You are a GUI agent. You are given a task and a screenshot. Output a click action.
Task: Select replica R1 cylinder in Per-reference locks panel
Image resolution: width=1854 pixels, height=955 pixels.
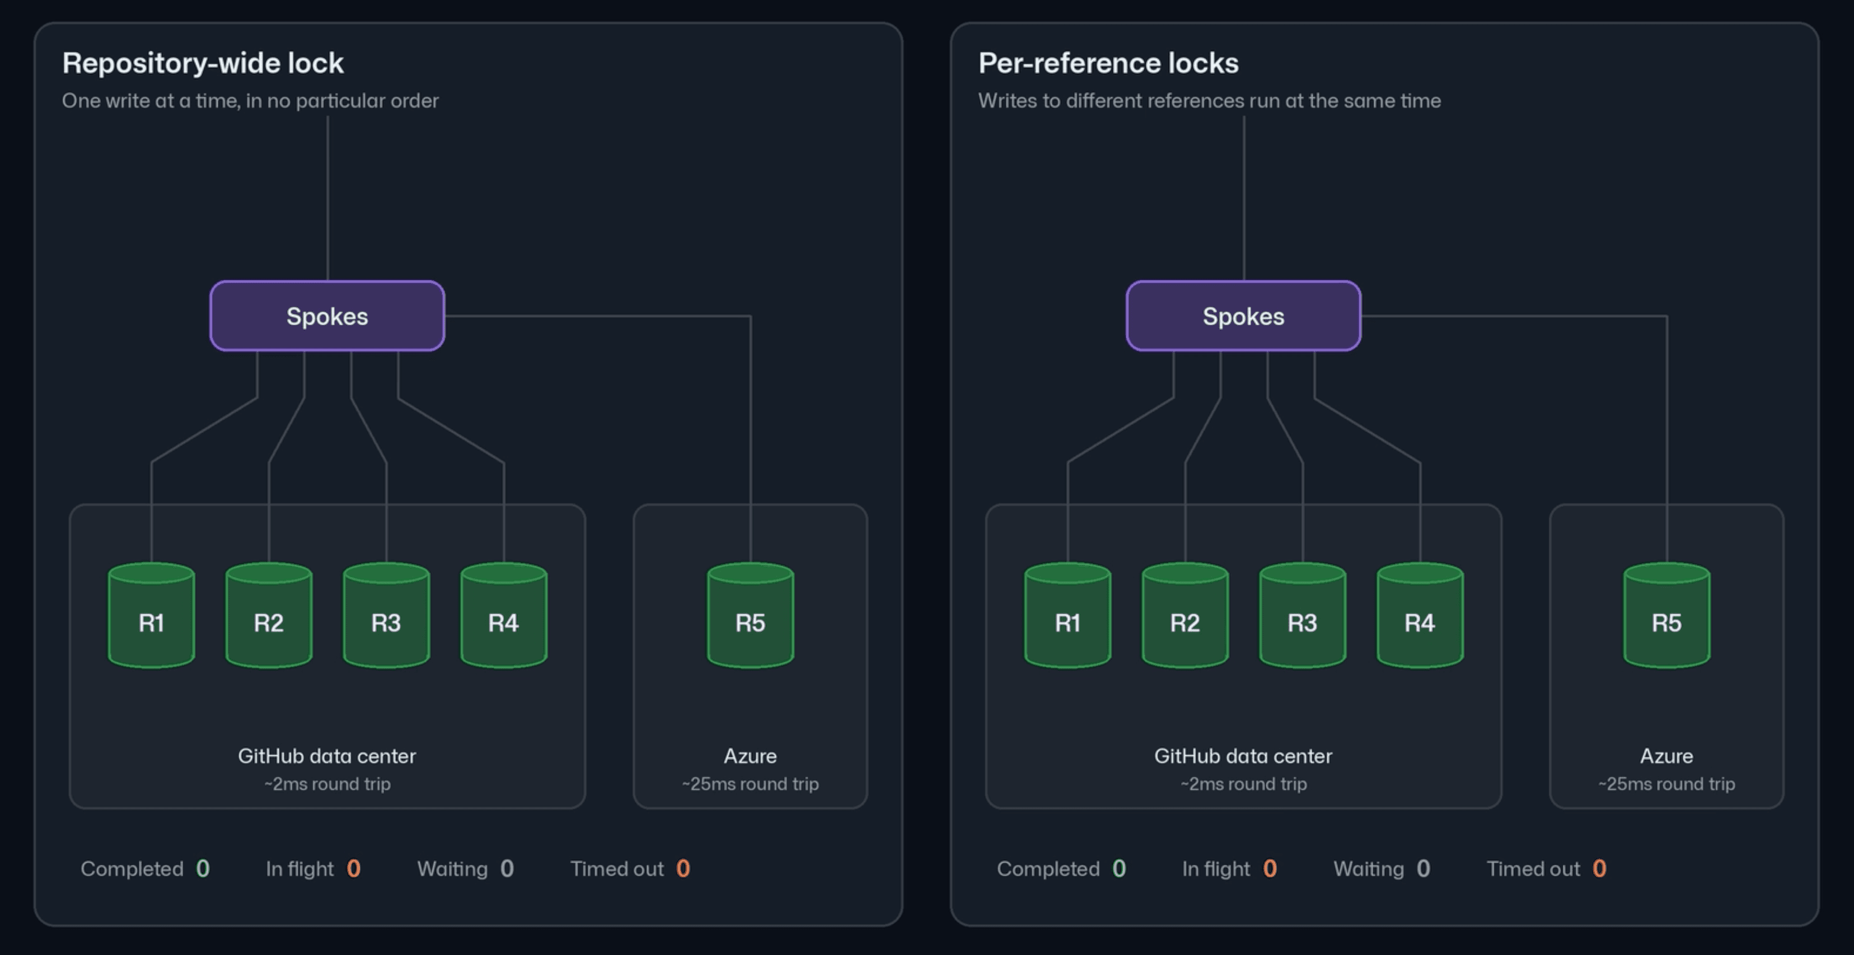1068,615
